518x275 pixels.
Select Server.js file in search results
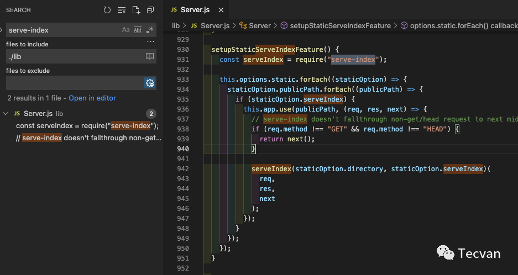[38, 114]
